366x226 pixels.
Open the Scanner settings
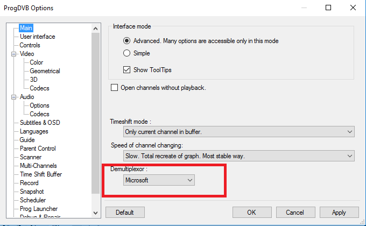31,157
